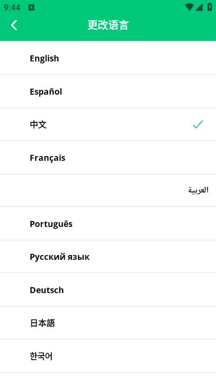The width and height of the screenshot is (216, 385).
Task: Select Русский язык language
Action: pos(108,257)
